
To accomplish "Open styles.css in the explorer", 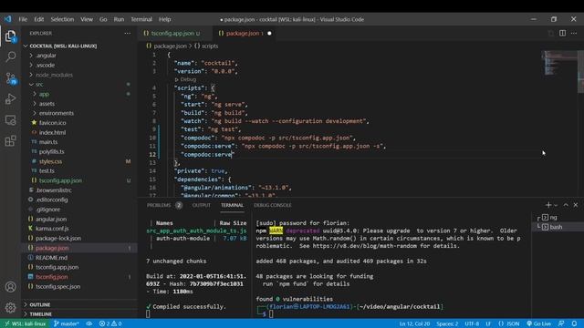I will pos(50,161).
